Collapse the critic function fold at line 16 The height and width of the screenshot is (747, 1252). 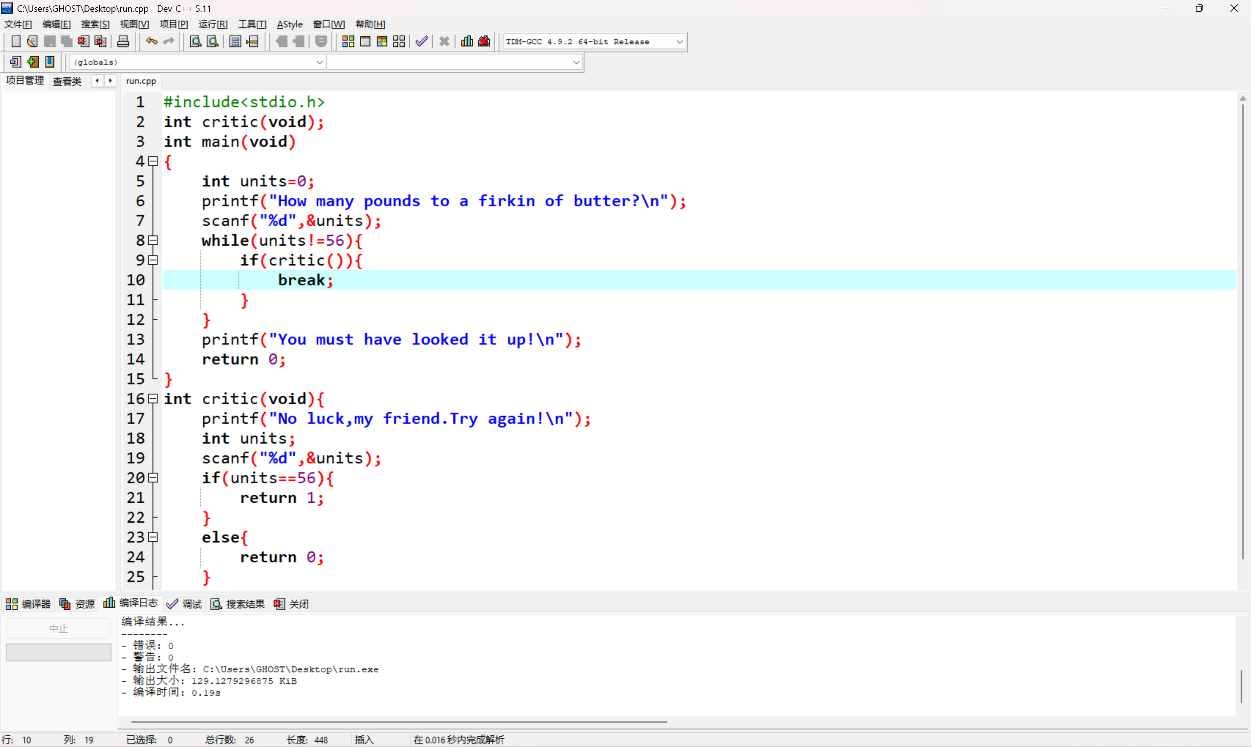tap(153, 399)
